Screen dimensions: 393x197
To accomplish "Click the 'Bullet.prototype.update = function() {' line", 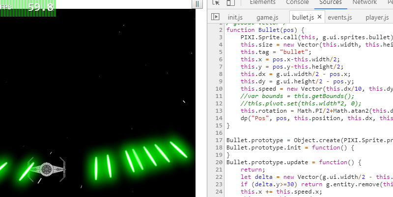I will pyautogui.click(x=294, y=163).
